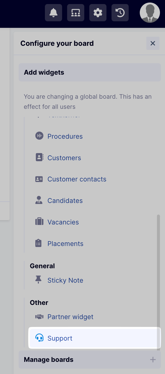Click the Placements clipboard icon
This screenshot has height=374, width=165.
point(39,243)
